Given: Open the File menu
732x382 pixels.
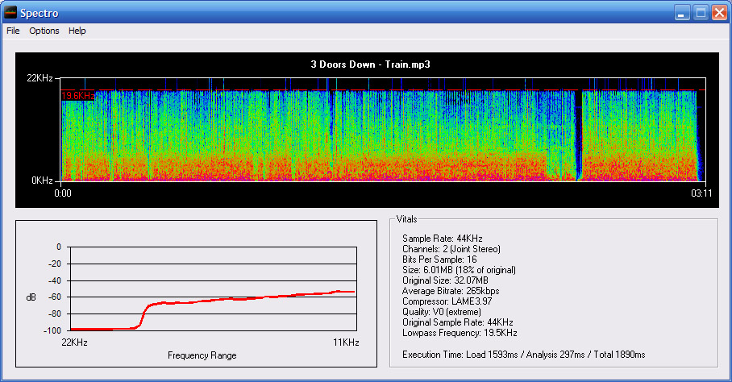Looking at the screenshot, I should click(13, 31).
